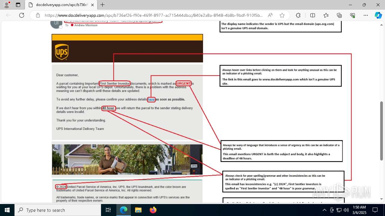The height and width of the screenshot is (216, 385).
Task: Click the scrollbar down arrow
Action: (x=382, y=199)
